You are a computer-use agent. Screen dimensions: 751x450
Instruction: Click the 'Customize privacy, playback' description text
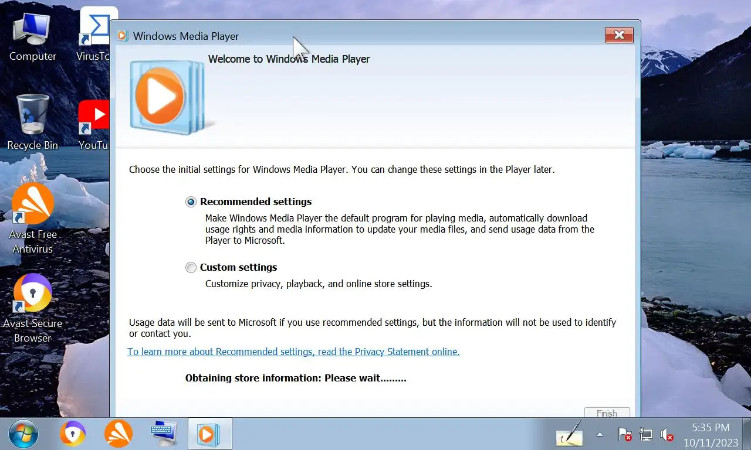[x=319, y=284]
